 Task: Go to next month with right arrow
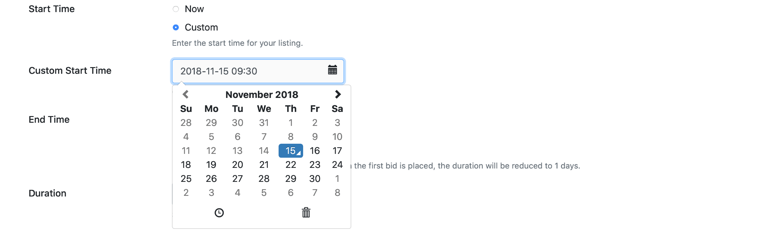(338, 94)
